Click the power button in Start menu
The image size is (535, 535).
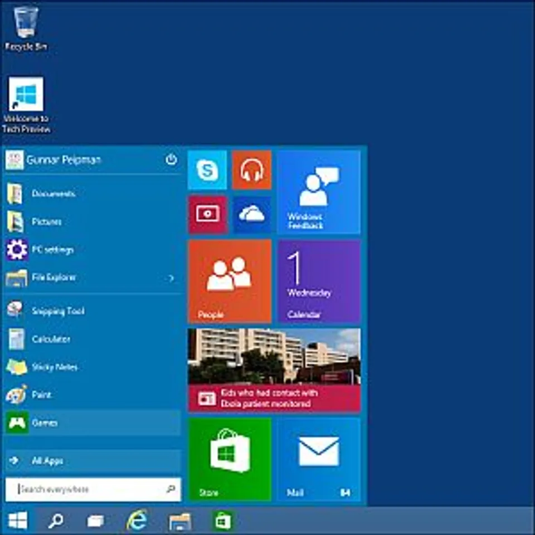click(x=171, y=159)
